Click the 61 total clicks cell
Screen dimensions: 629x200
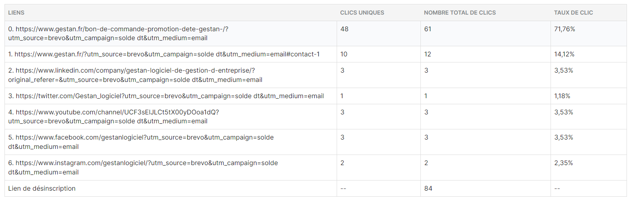[428, 29]
